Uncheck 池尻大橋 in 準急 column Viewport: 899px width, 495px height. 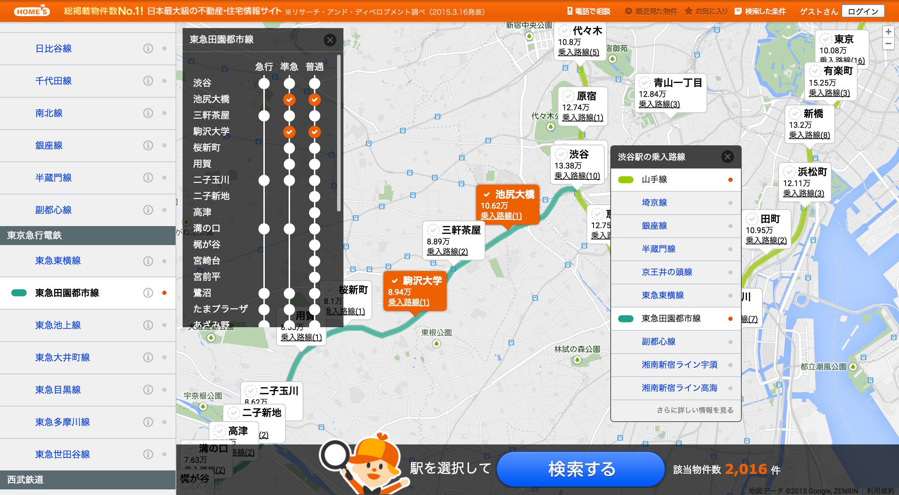click(289, 100)
